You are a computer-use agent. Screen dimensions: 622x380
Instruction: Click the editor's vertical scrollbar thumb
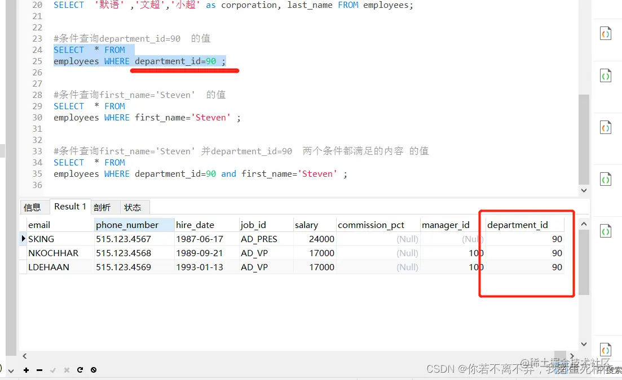(584, 140)
